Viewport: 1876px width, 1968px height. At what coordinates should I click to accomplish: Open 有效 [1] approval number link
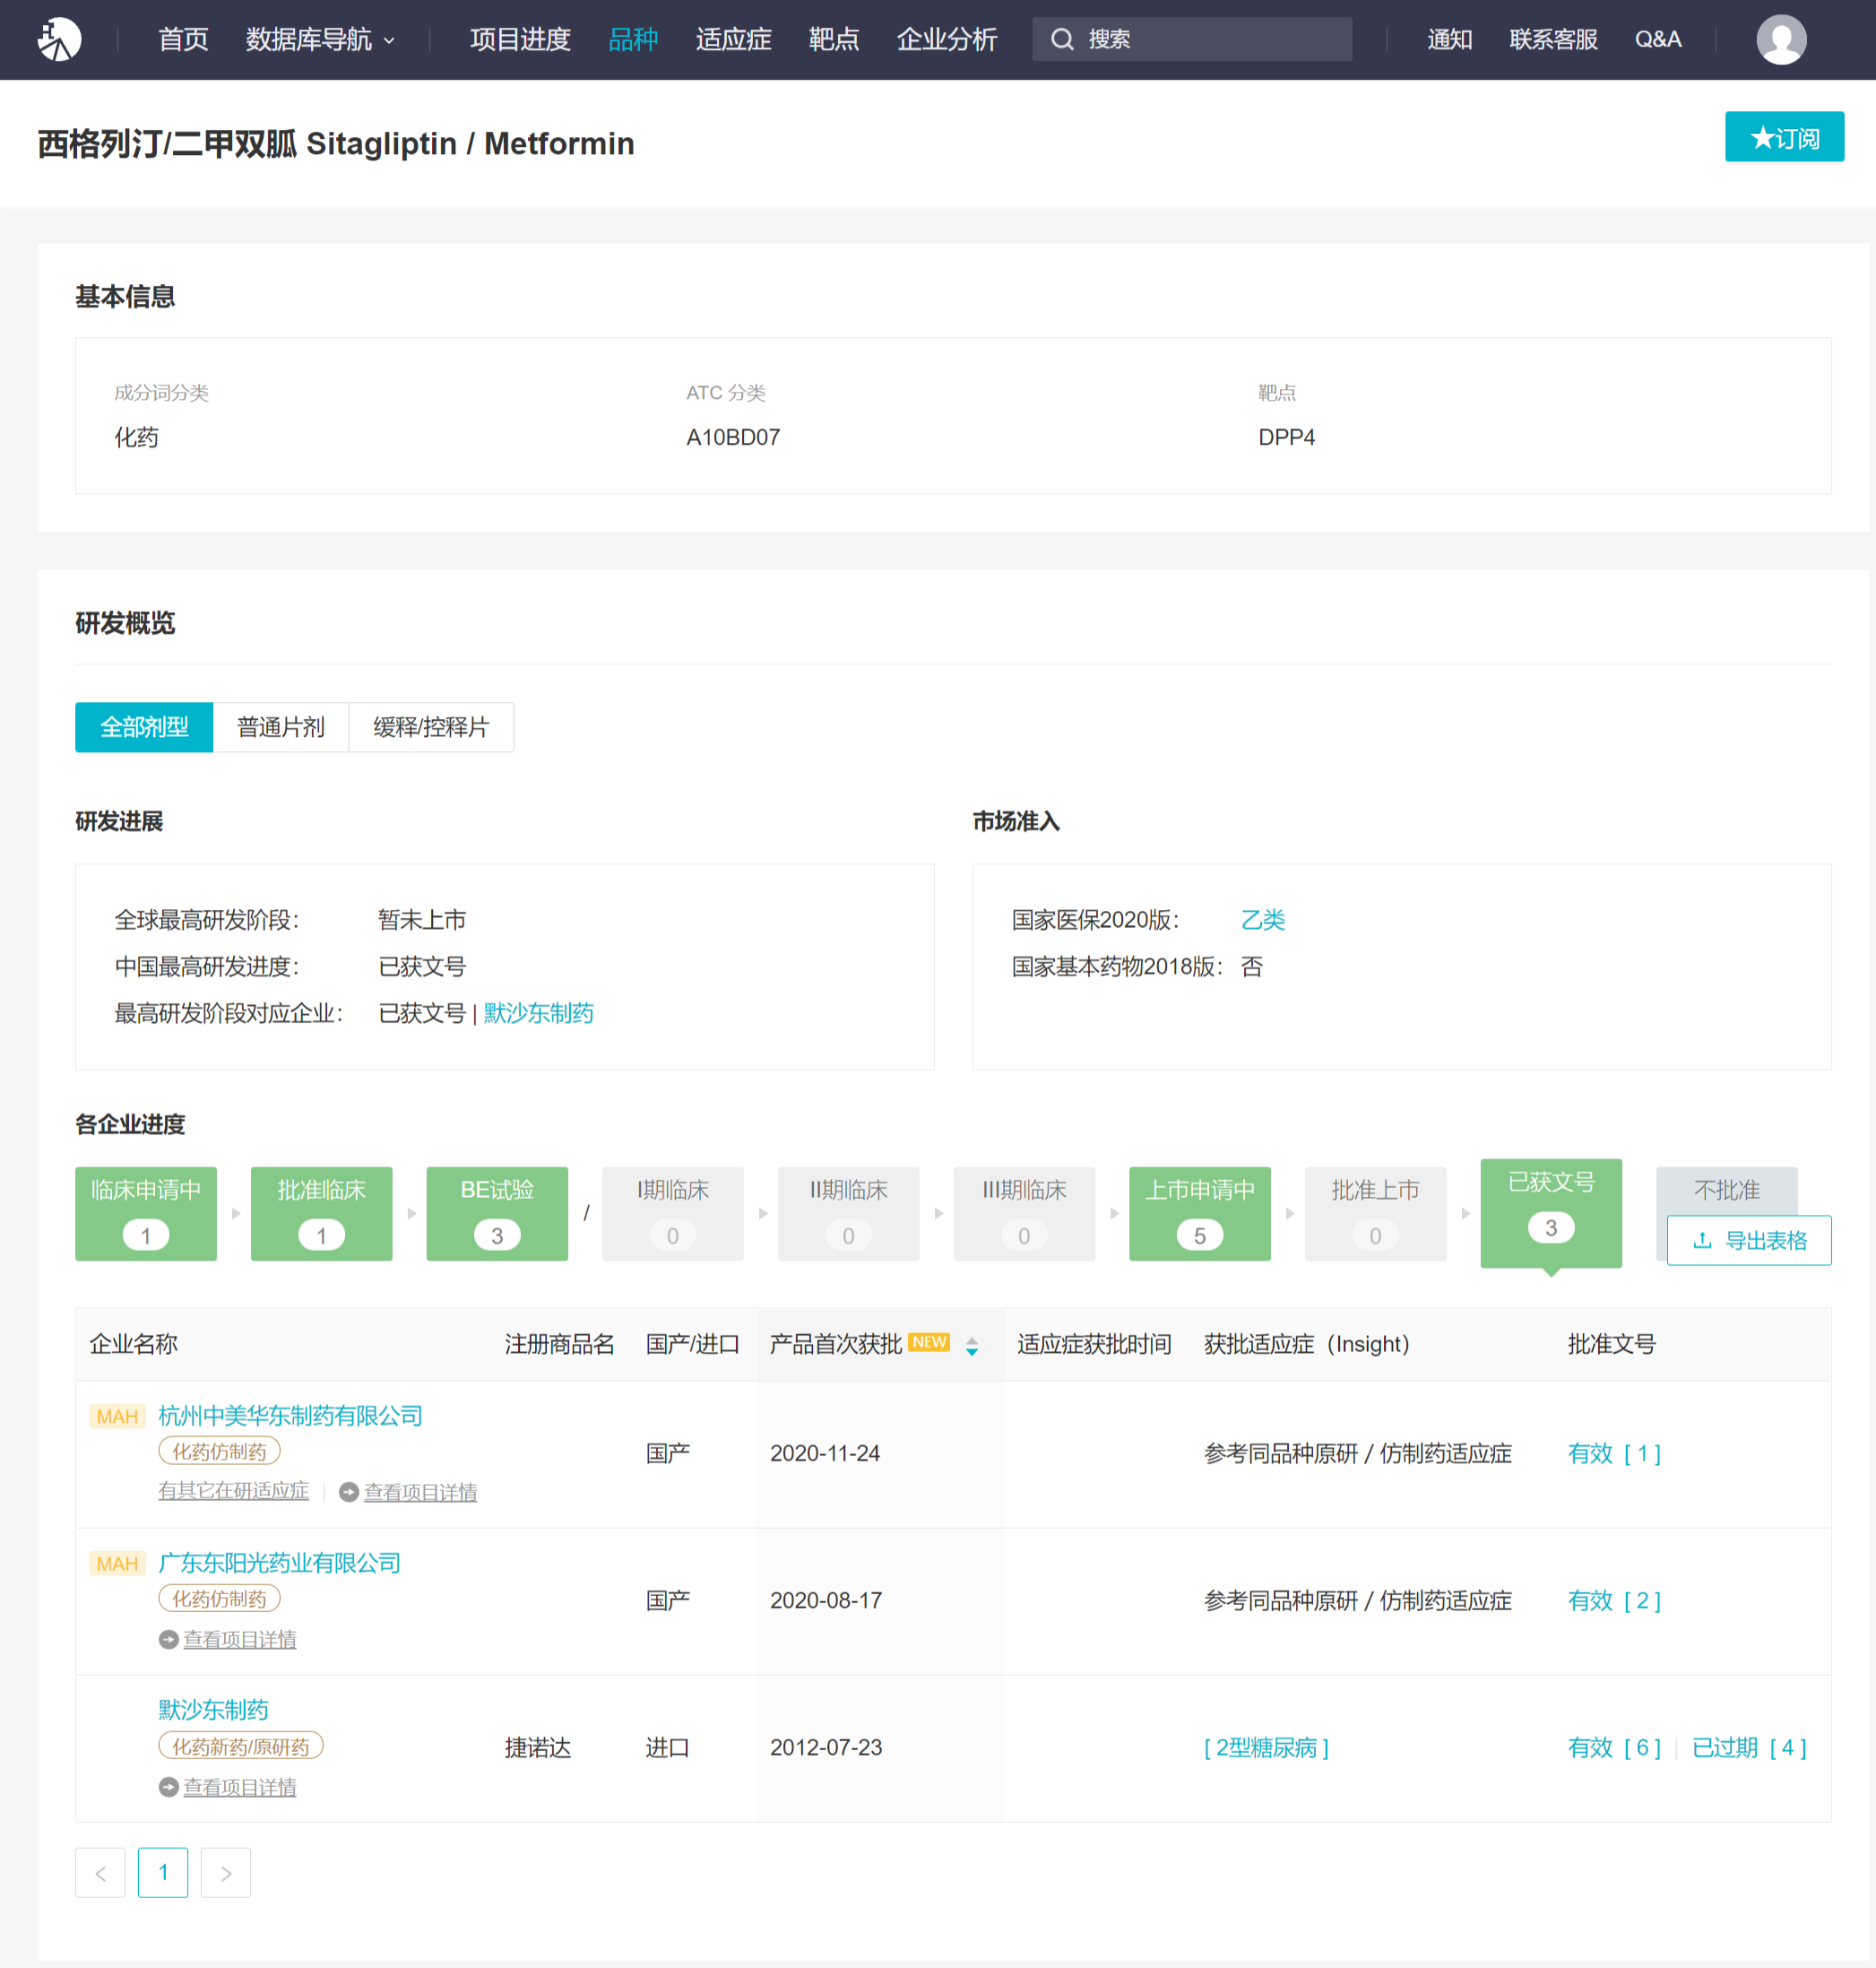(x=1614, y=1452)
